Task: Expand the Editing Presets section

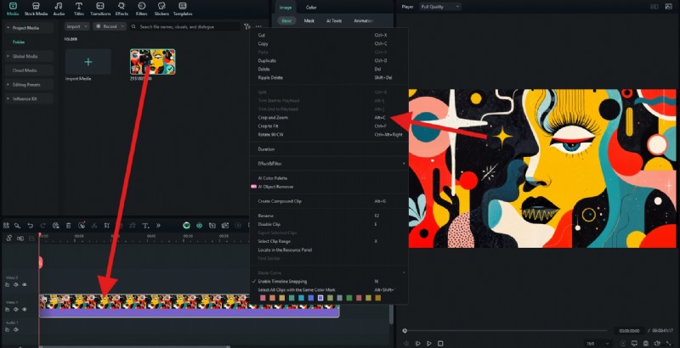Action: point(8,84)
